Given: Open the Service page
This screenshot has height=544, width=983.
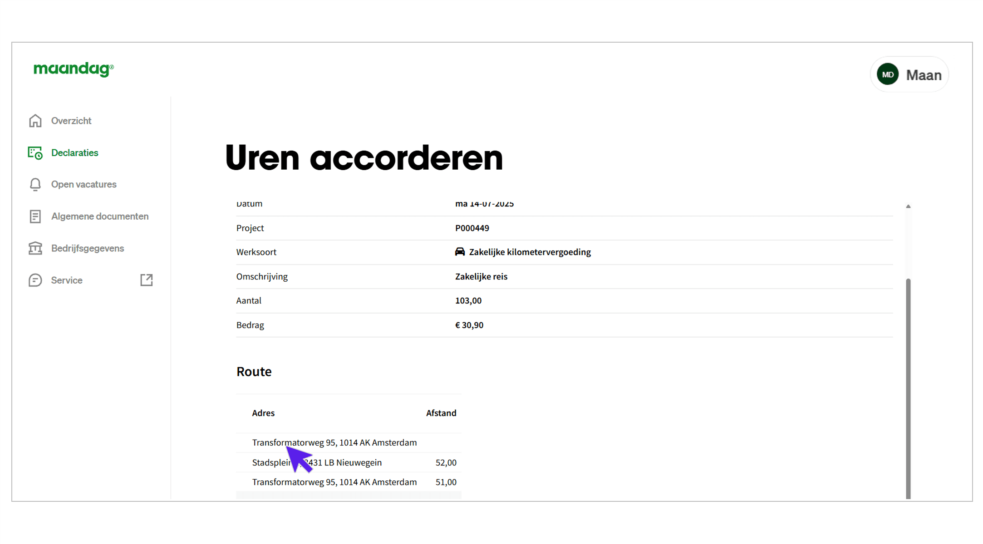Looking at the screenshot, I should coord(66,280).
